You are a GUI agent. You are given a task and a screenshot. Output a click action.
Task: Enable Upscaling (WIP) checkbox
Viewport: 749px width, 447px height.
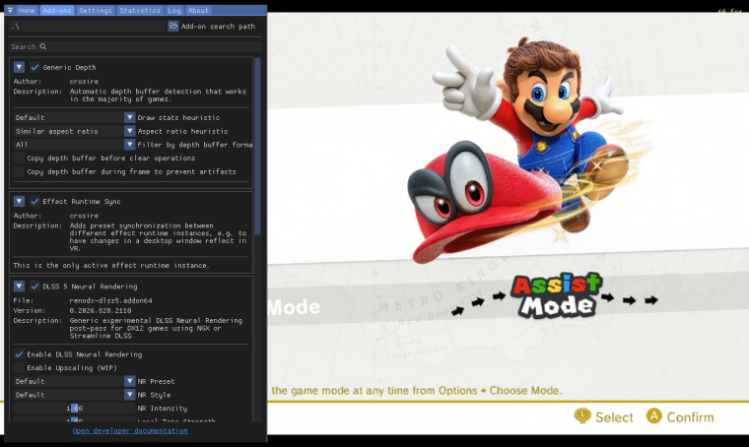(19, 367)
